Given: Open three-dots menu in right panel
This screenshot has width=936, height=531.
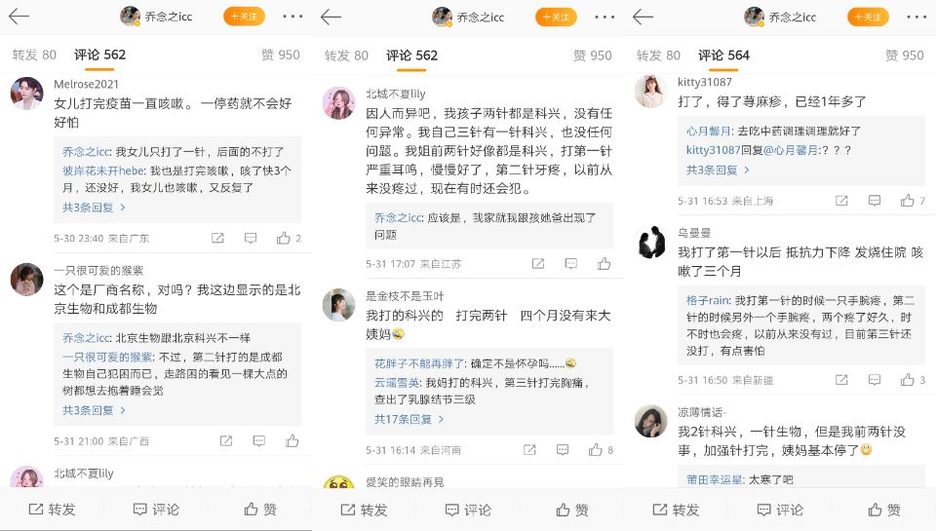Looking at the screenshot, I should click(x=916, y=17).
